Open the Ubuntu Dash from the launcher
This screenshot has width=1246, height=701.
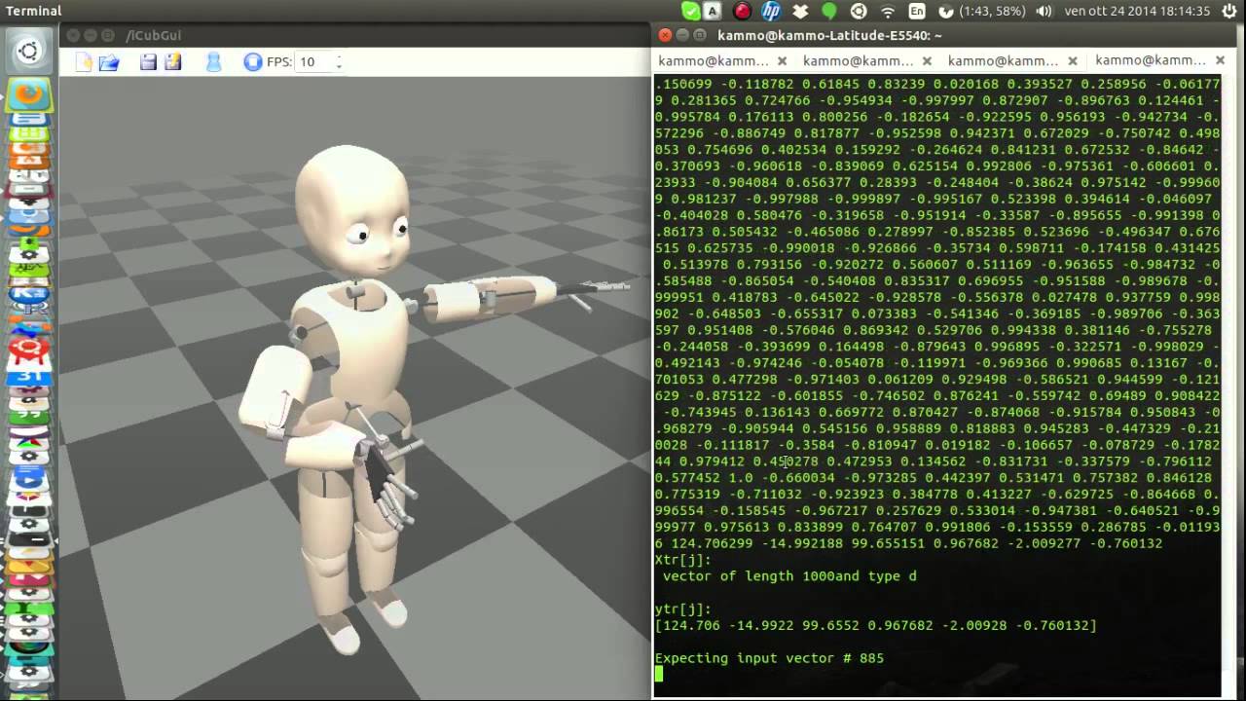coord(28,52)
